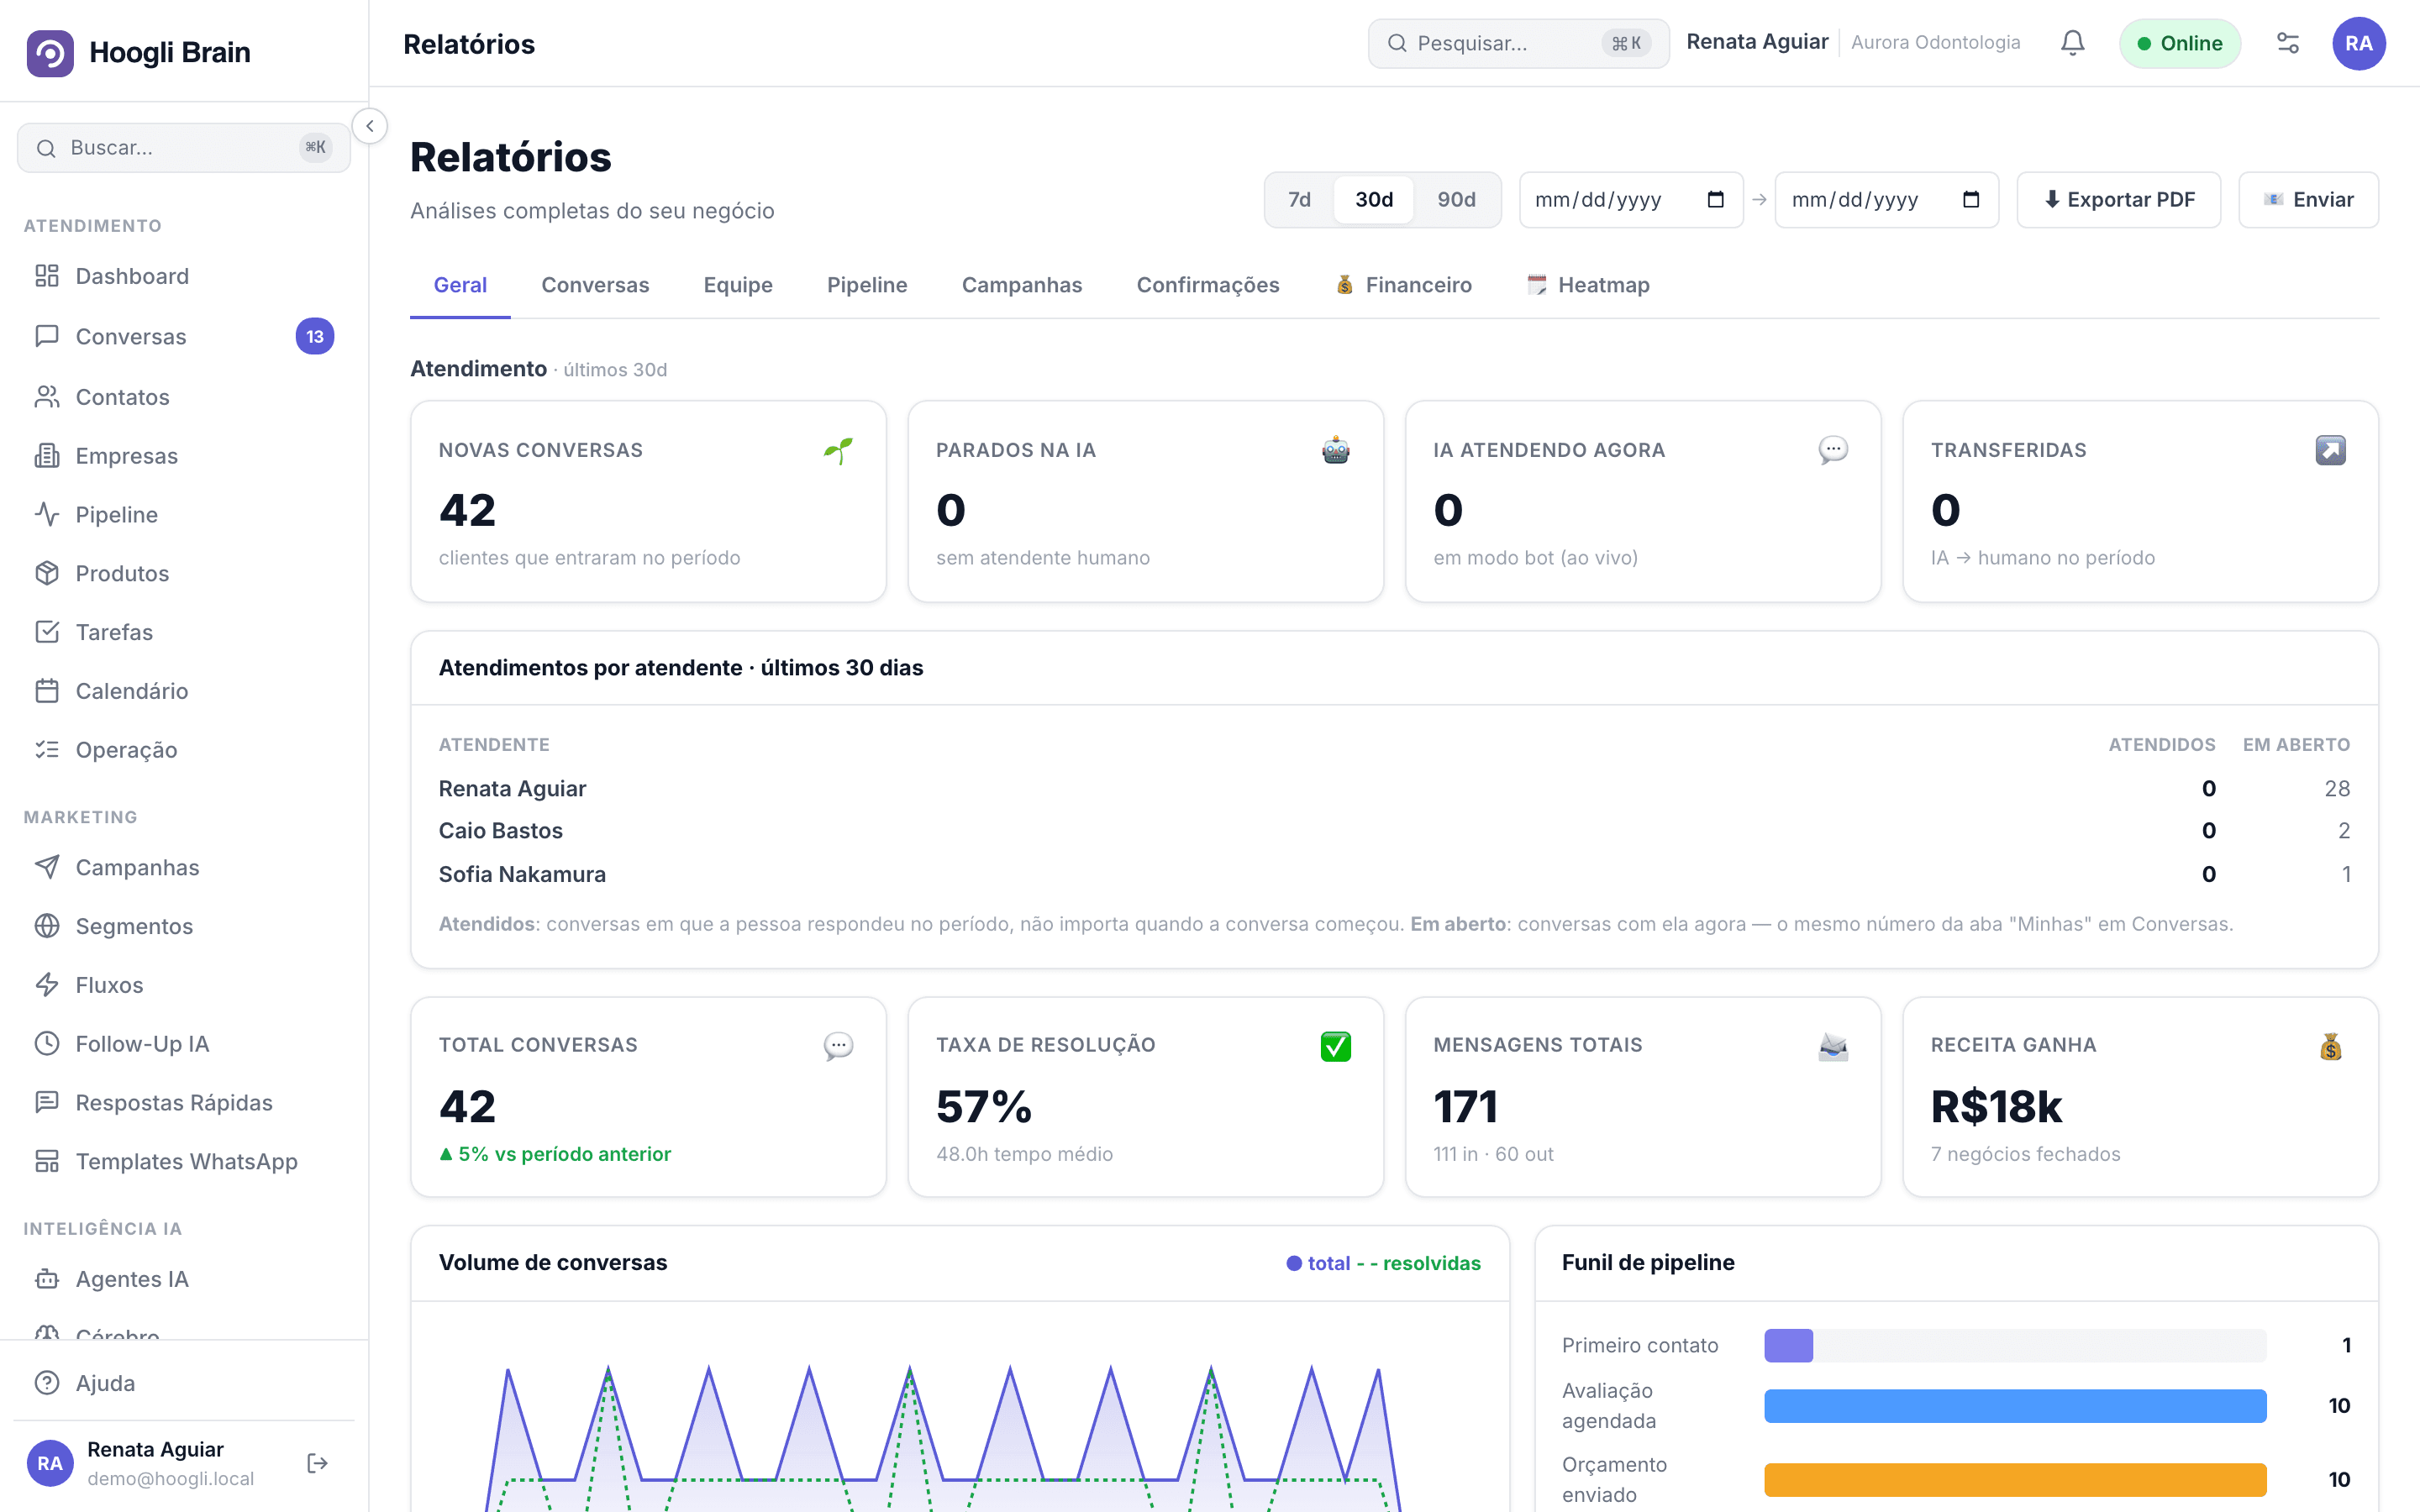Switch to the Confirmações tab
2420x1512 pixels.
click(x=1208, y=285)
